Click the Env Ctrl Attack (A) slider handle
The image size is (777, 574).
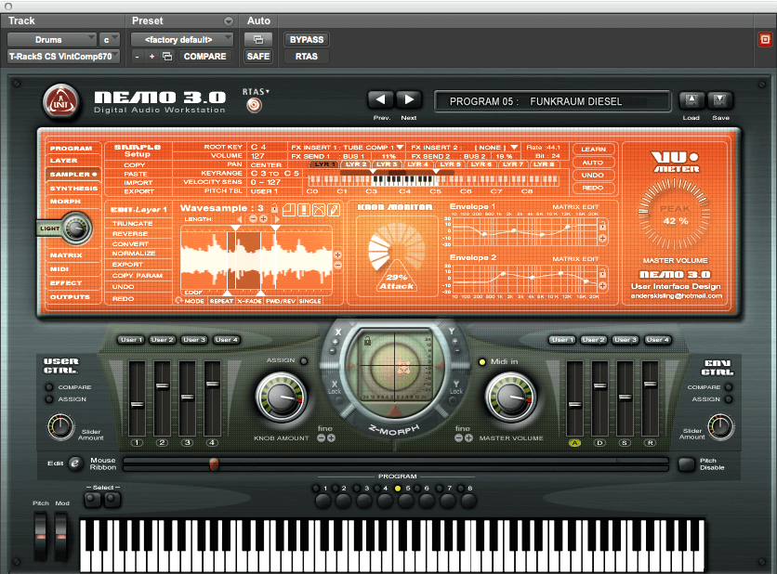(574, 405)
